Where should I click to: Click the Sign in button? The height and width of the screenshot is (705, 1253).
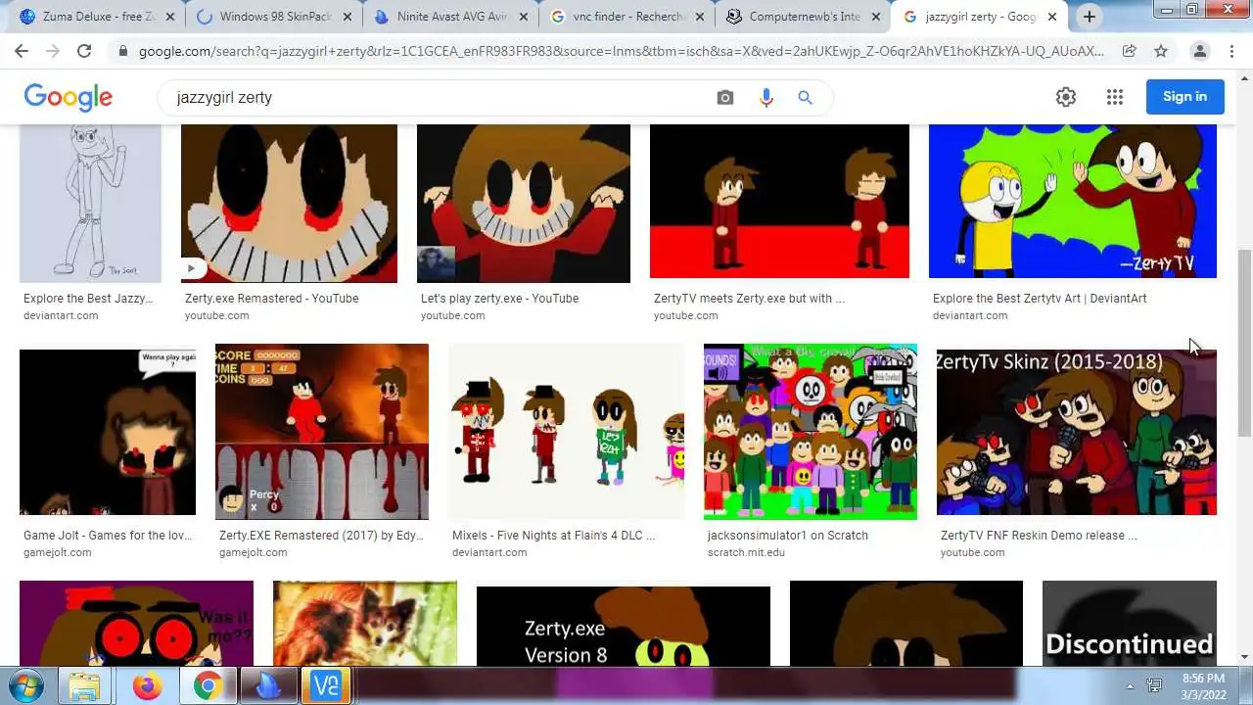[1184, 97]
